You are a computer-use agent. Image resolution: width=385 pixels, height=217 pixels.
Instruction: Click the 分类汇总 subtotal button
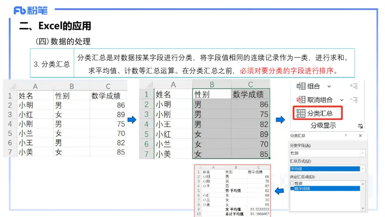tap(318, 113)
